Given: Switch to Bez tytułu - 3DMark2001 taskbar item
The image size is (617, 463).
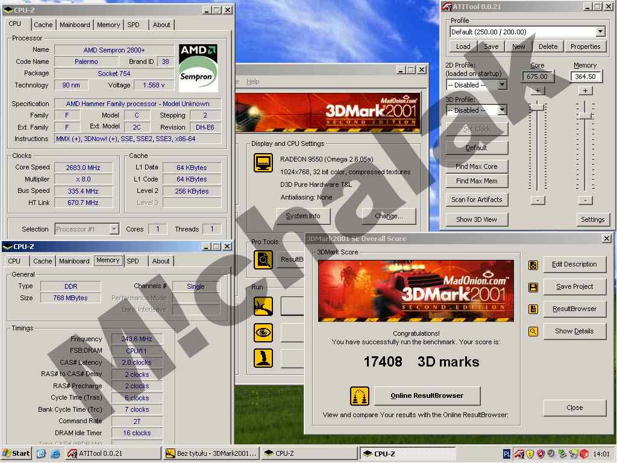Looking at the screenshot, I should [x=211, y=453].
